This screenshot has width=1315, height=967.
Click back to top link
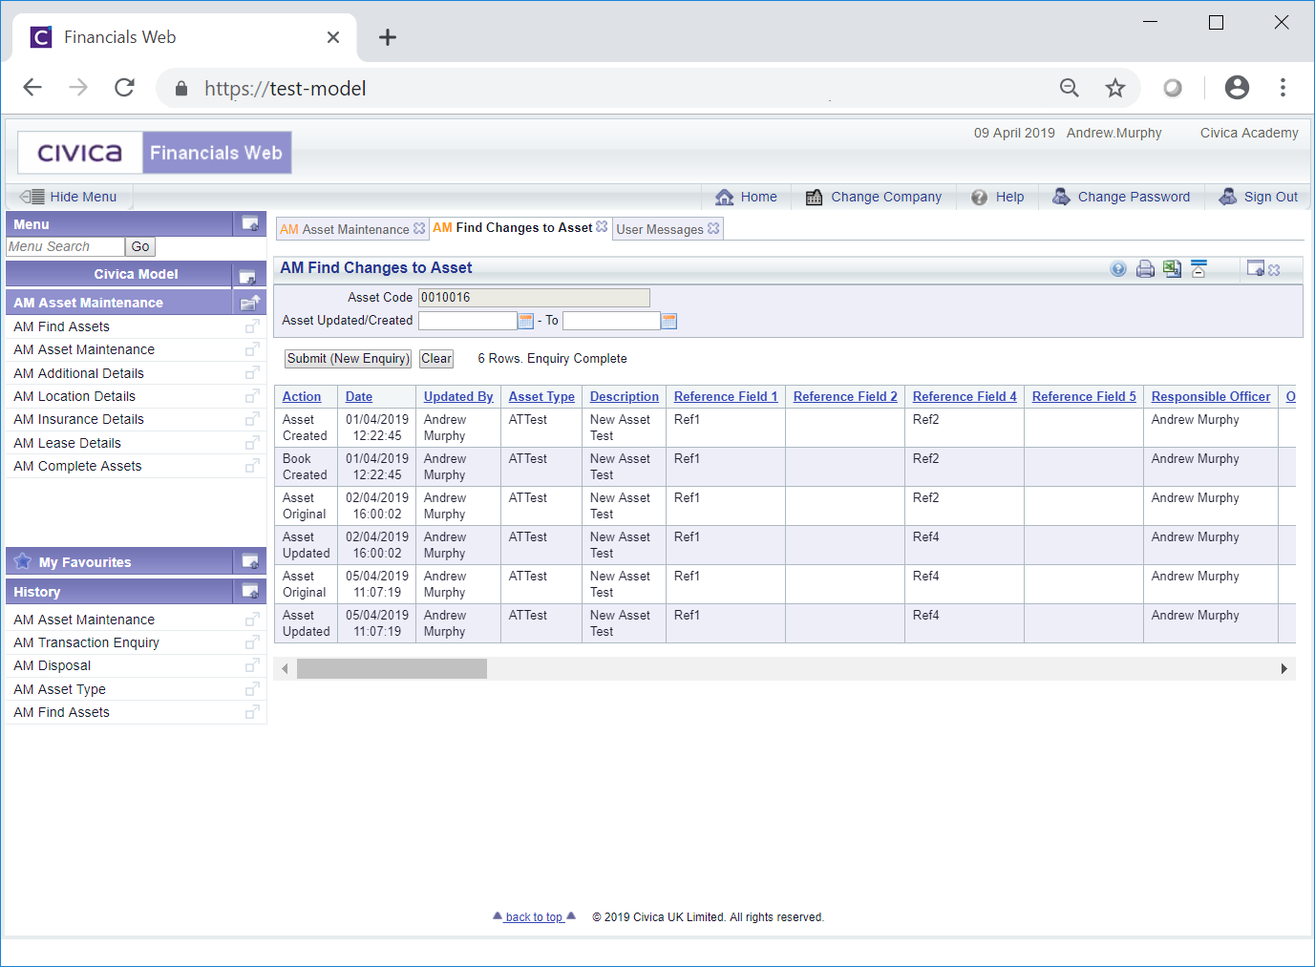534,917
